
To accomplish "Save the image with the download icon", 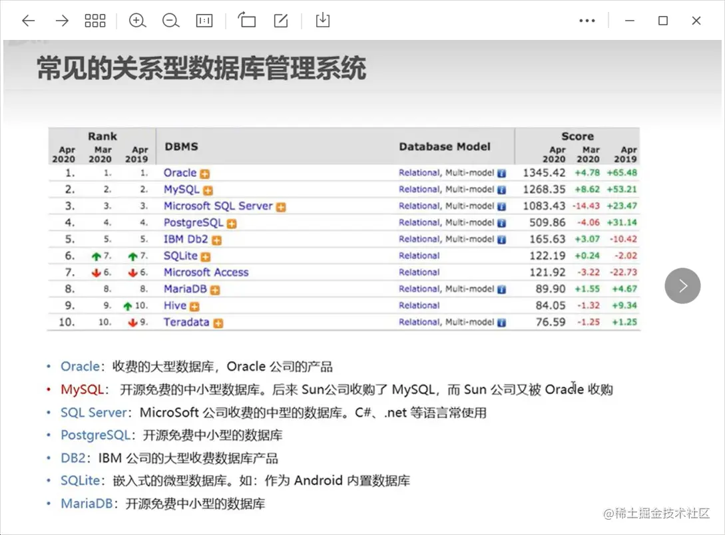I will 323,21.
